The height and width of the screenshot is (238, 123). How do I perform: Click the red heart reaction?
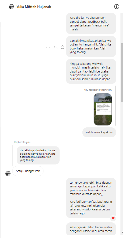coord(113,218)
